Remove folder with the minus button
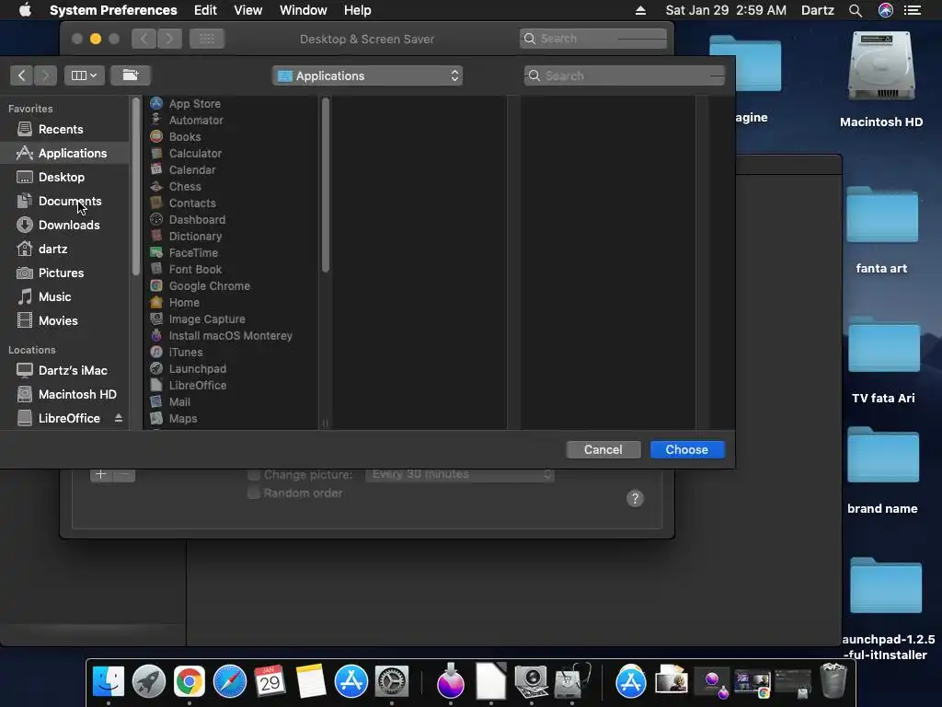 click(124, 474)
